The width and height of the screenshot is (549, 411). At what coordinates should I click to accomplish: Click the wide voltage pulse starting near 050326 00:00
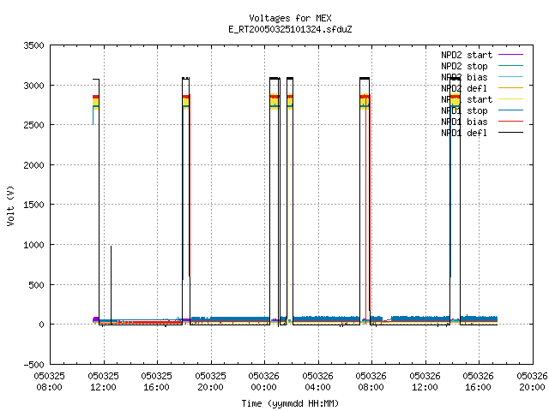pyautogui.click(x=274, y=201)
